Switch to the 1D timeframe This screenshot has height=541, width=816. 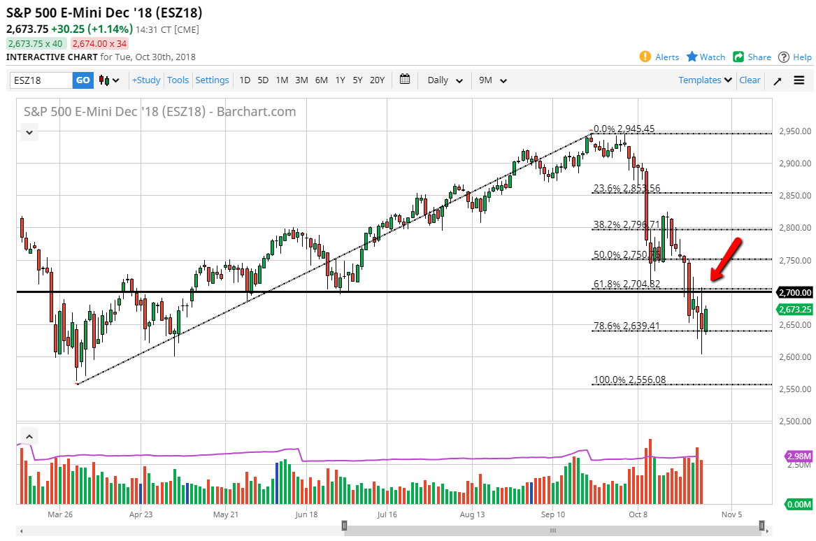tap(245, 80)
